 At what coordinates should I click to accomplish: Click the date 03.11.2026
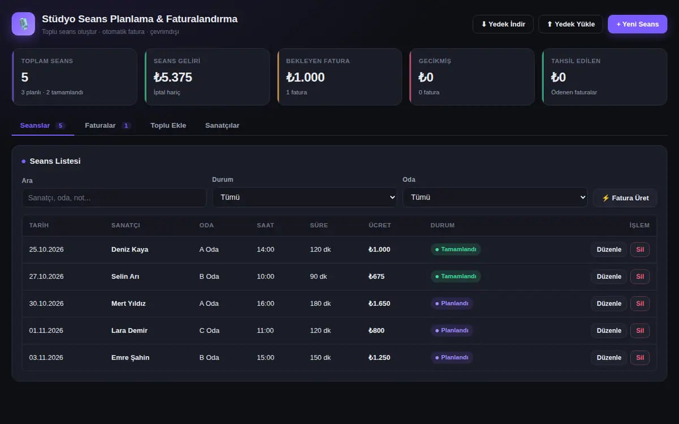(x=46, y=357)
